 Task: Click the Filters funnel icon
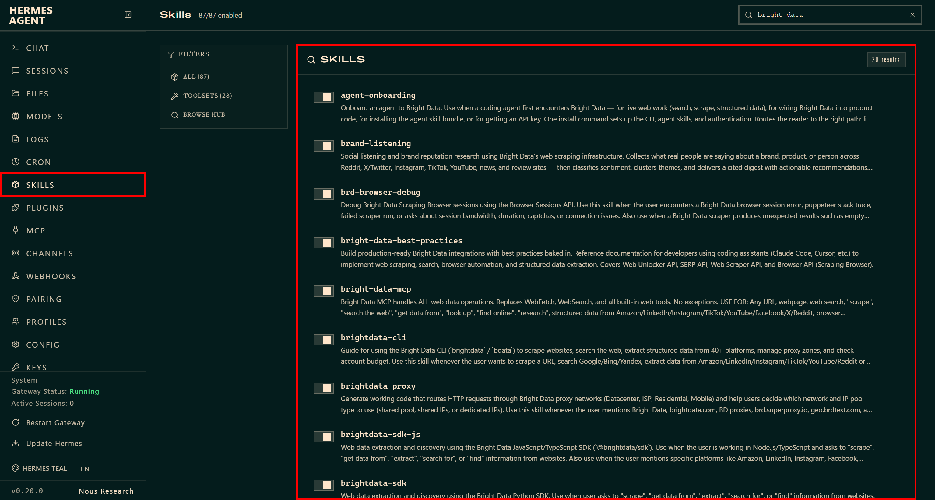click(x=170, y=54)
